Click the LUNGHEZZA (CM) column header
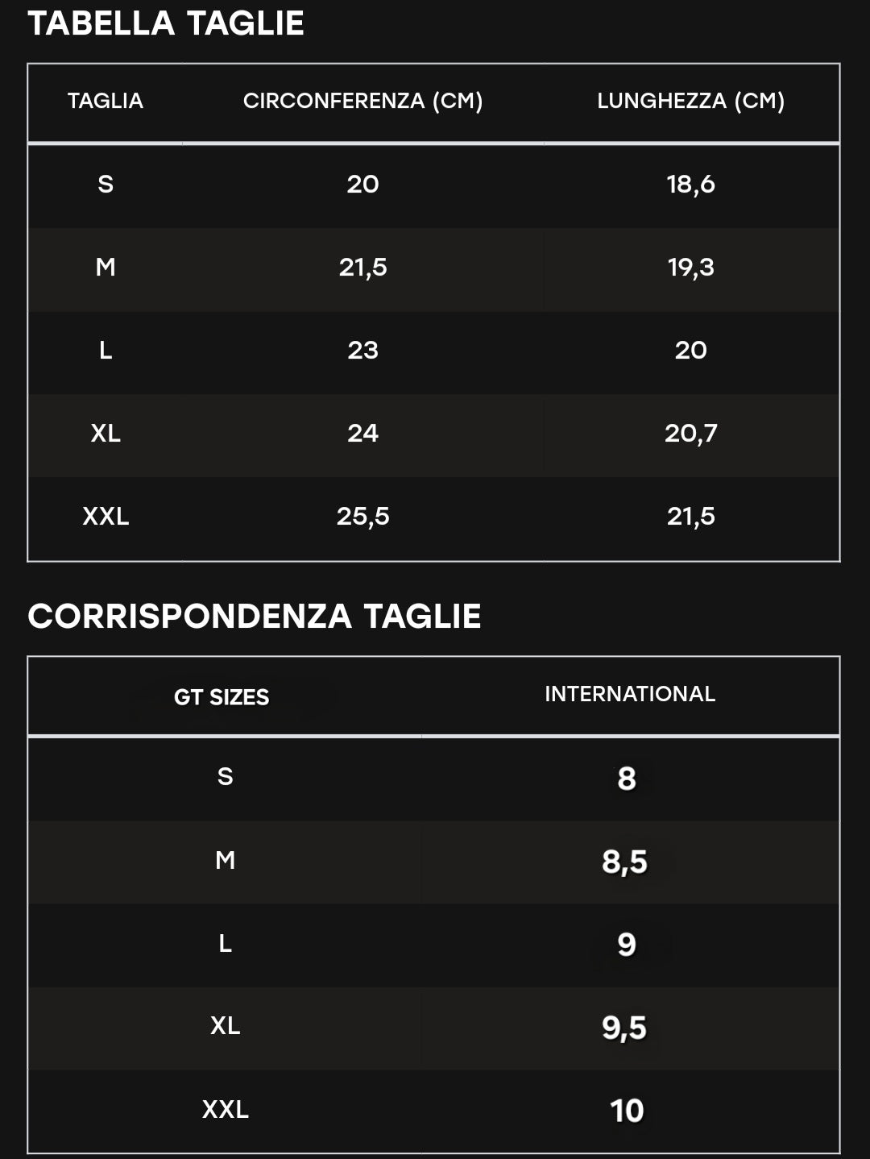 coord(690,101)
